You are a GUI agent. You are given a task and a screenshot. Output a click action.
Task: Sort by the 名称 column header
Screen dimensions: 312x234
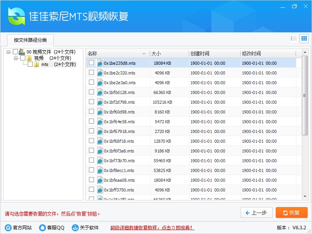117,53
